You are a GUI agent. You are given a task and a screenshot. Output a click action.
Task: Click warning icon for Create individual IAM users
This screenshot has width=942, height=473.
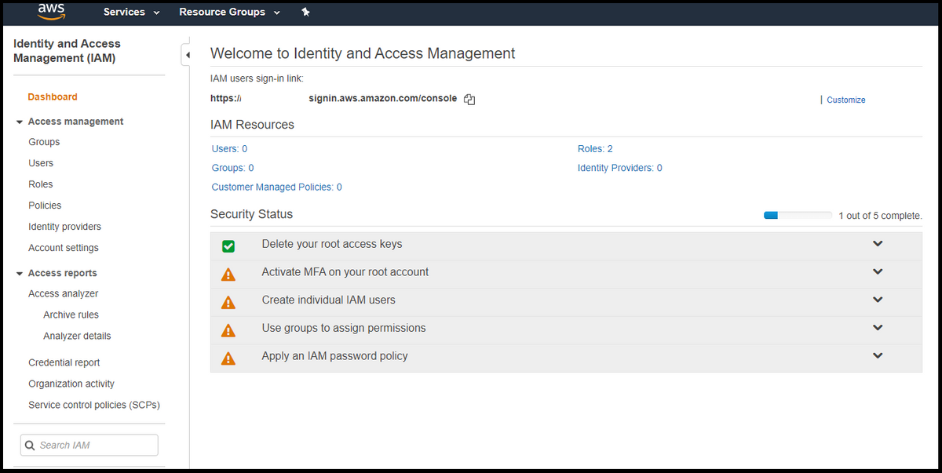point(228,302)
